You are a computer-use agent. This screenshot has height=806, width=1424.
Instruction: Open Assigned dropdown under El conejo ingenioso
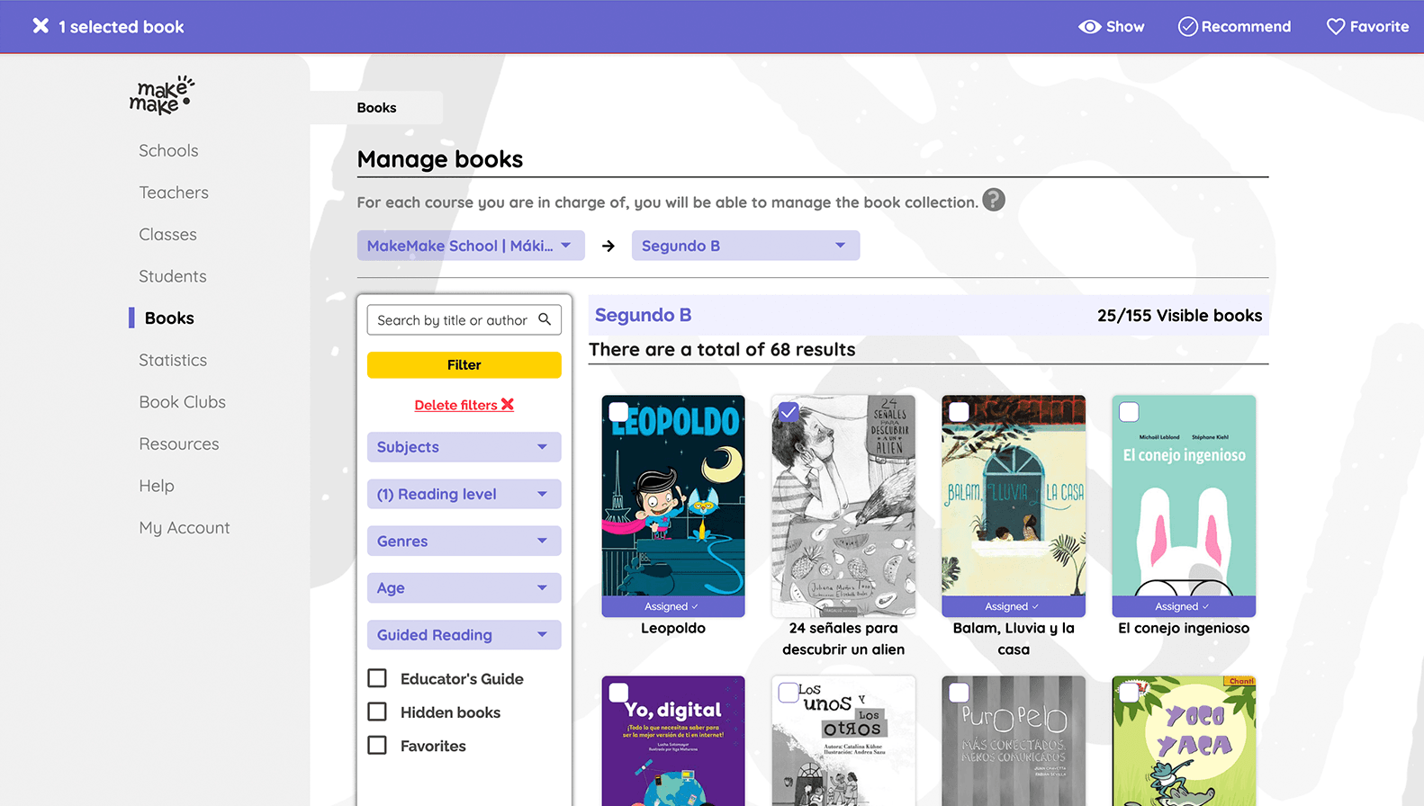point(1183,606)
